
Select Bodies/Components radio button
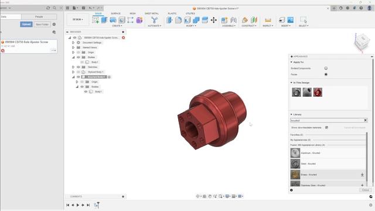point(326,68)
